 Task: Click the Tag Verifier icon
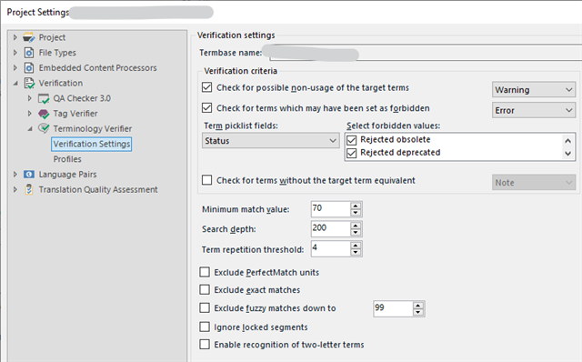click(x=44, y=114)
